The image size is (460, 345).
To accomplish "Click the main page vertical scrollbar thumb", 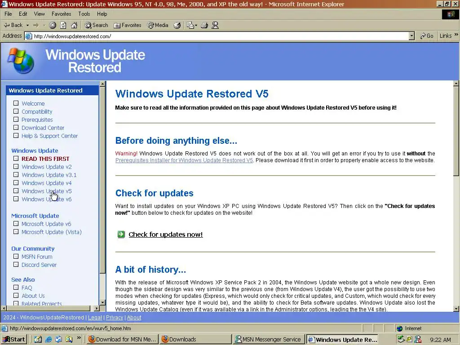I will 456,131.
